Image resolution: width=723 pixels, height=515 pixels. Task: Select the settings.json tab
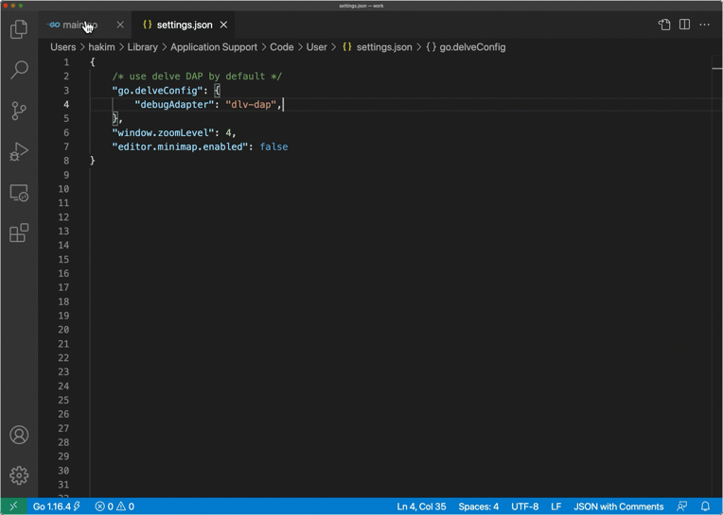click(x=184, y=25)
